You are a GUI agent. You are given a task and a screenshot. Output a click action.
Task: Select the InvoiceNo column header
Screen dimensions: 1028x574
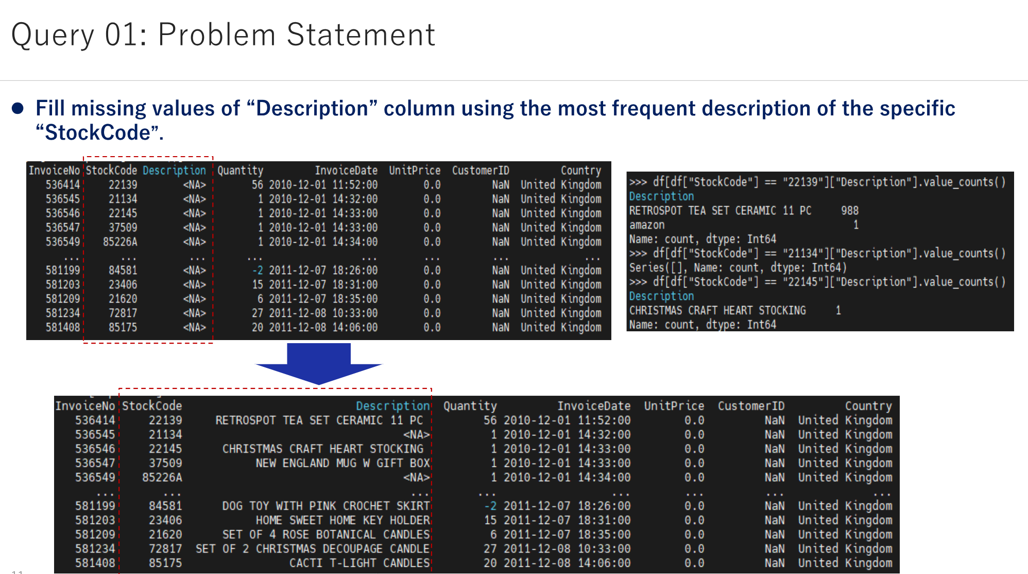(x=54, y=170)
